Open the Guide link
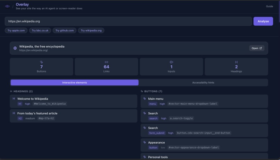Image resolution: width=280 pixels, height=160 pixels. point(270,6)
